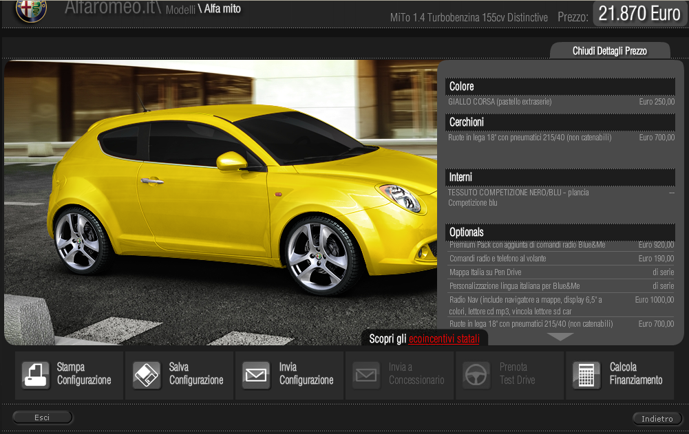Close price details via Chiudi Dettagli Prezzo tab

[x=609, y=51]
